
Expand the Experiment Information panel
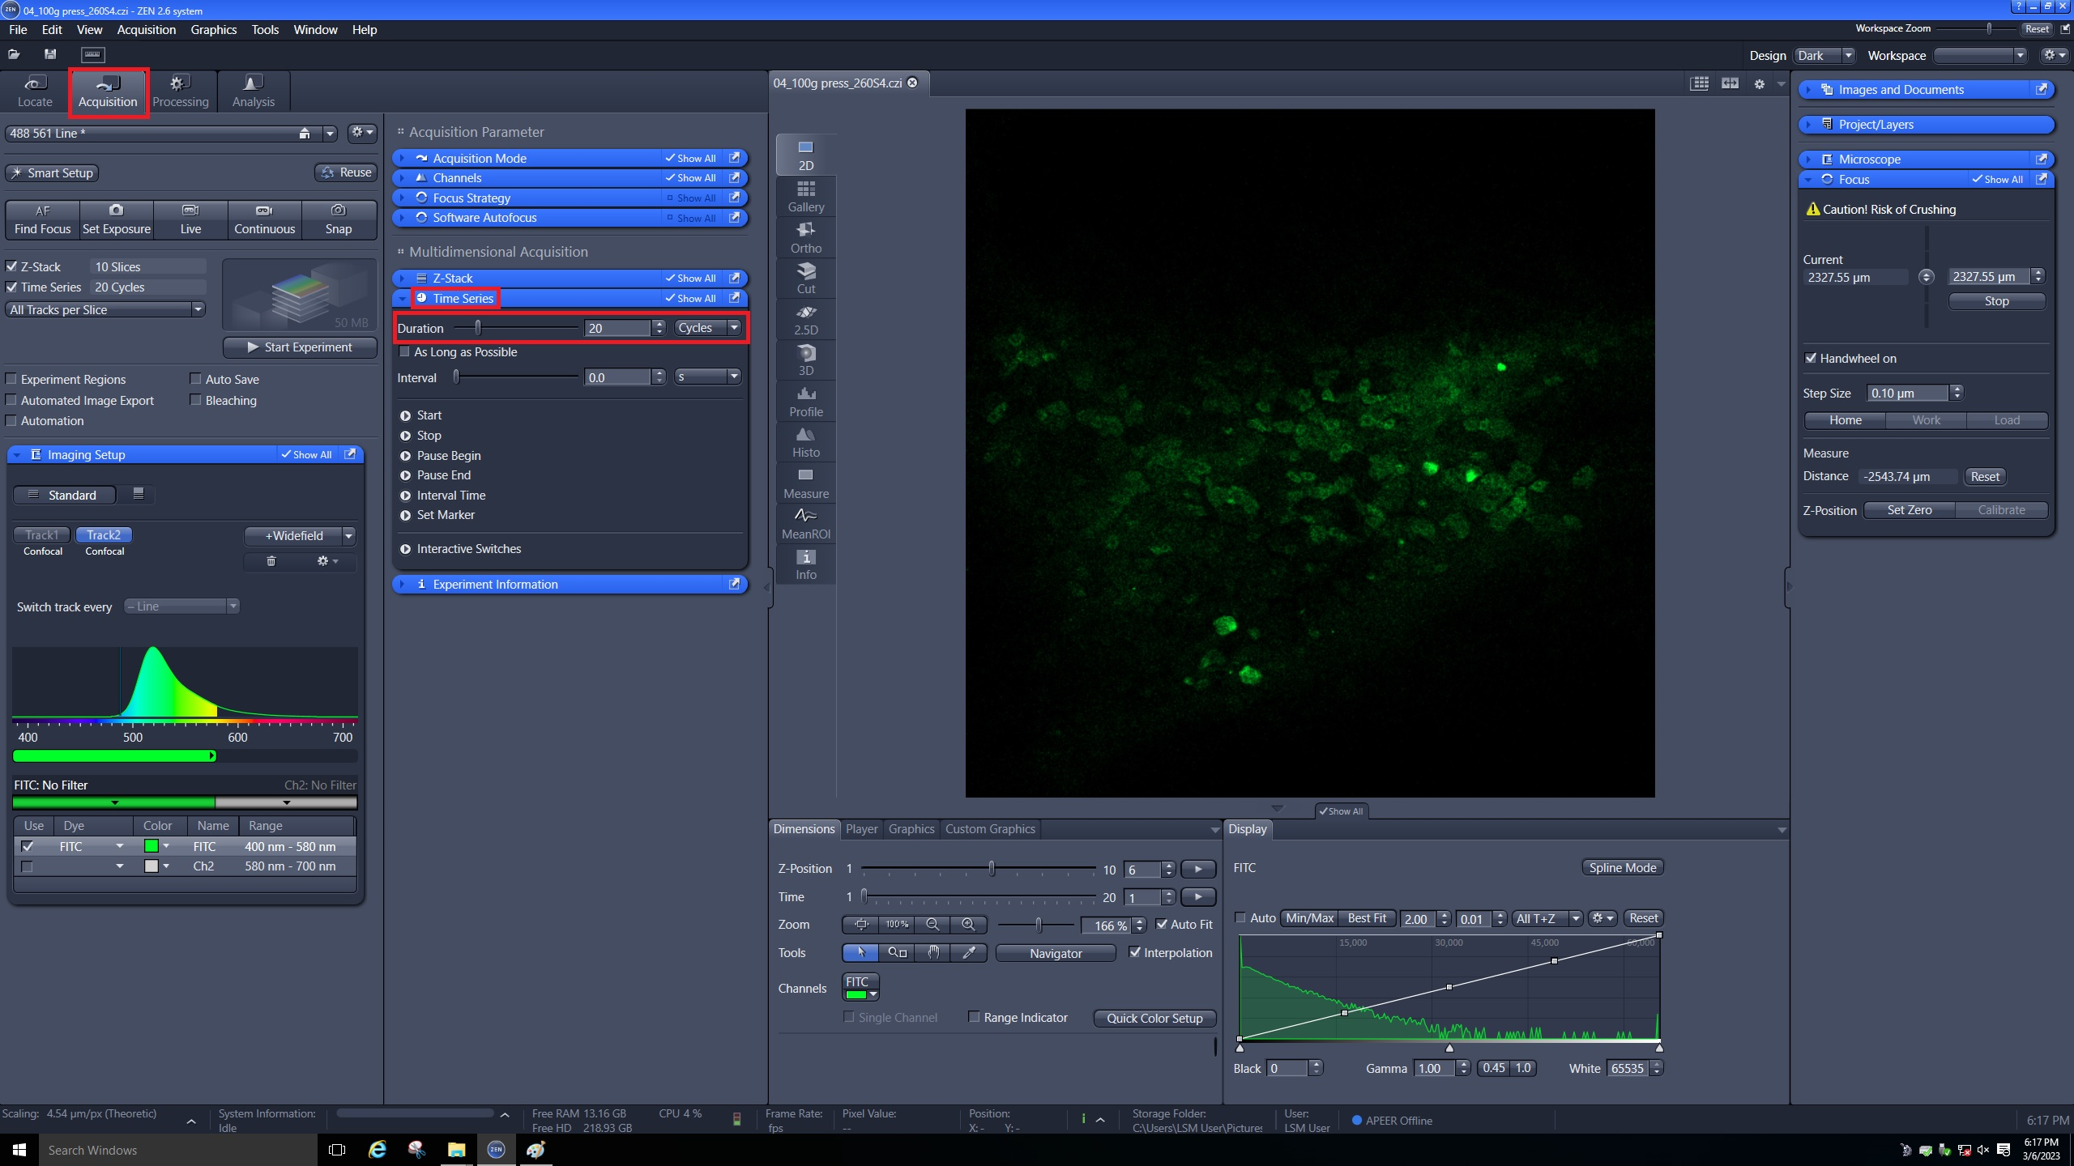click(x=494, y=584)
